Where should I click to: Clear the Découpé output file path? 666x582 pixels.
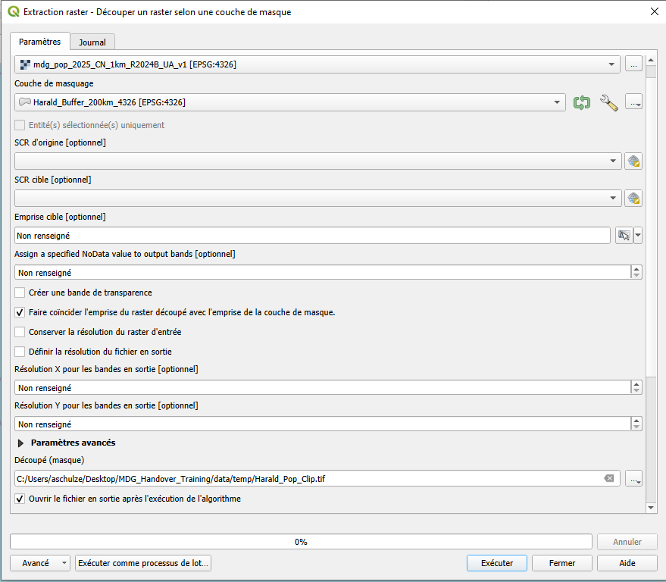pos(608,479)
